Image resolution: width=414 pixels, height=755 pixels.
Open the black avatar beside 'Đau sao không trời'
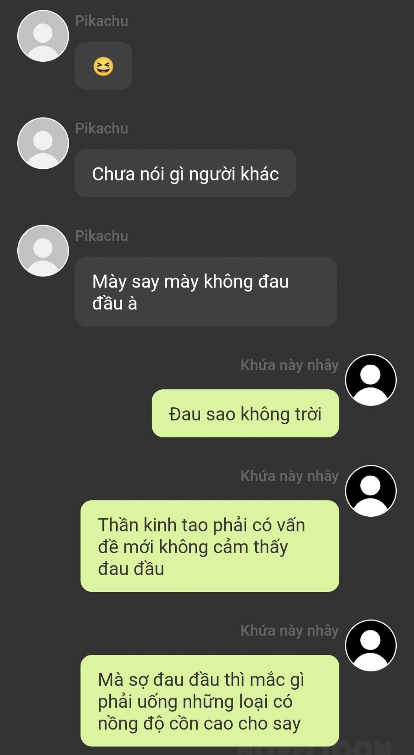[x=371, y=380]
